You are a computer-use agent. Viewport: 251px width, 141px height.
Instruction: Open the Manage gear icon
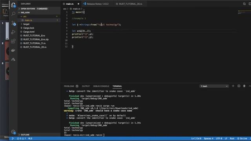(13, 132)
